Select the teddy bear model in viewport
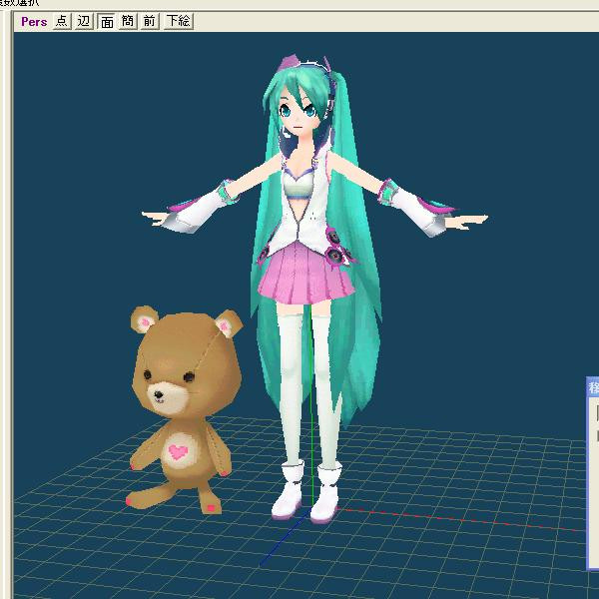 click(185, 408)
